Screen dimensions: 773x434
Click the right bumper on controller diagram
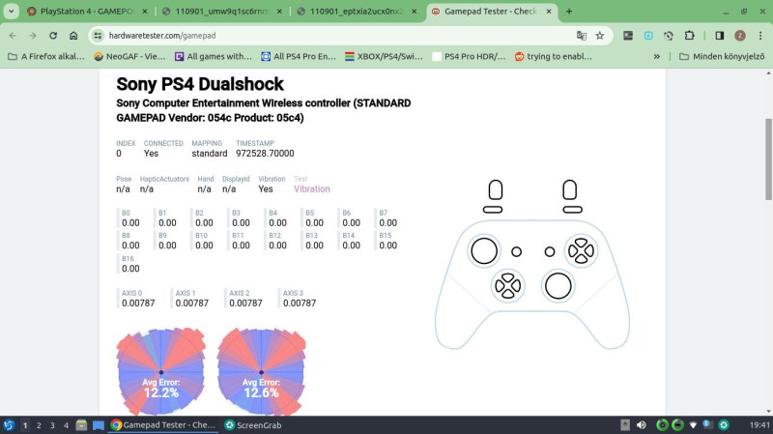(572, 210)
